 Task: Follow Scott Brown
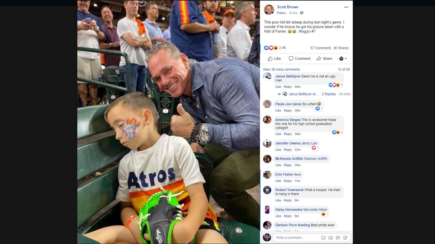tap(281, 13)
